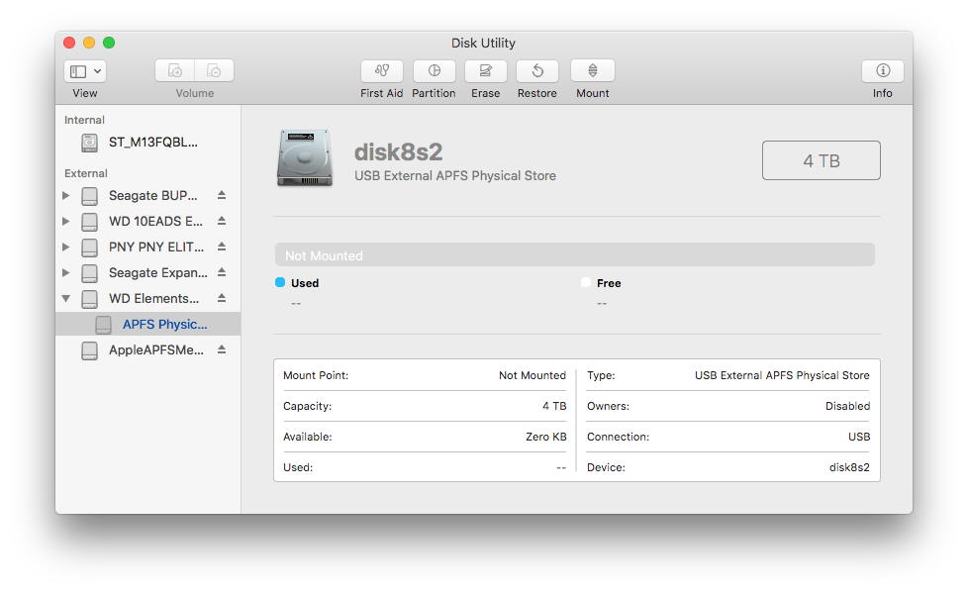
Task: Click the 'Internal' sidebar section header
Action: click(84, 120)
